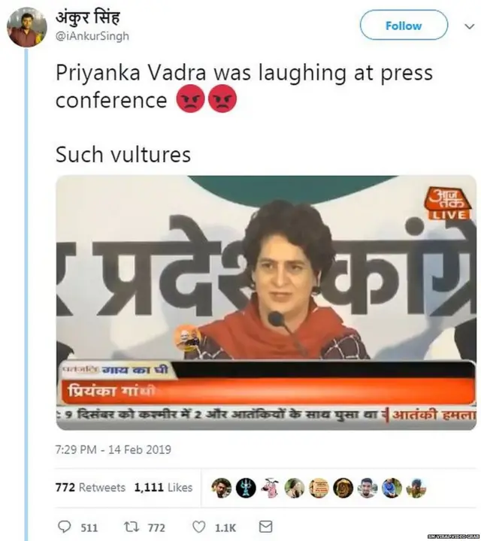481x541 pixels.
Task: Click the reply speech bubble icon
Action: (x=65, y=527)
